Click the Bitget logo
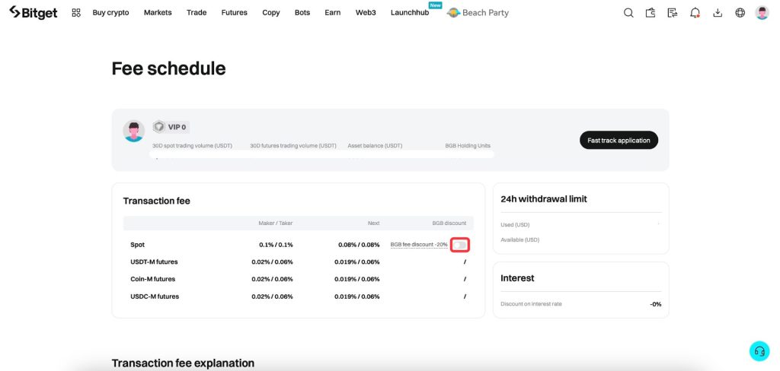The image size is (780, 371). [x=34, y=12]
